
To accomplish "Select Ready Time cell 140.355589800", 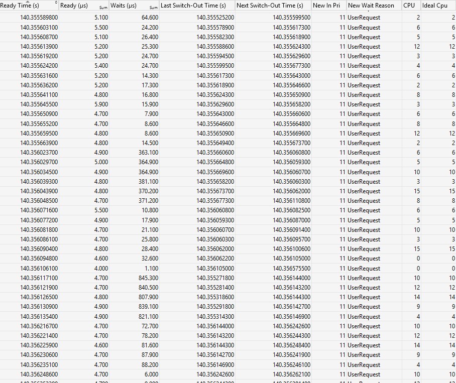I will coord(39,18).
